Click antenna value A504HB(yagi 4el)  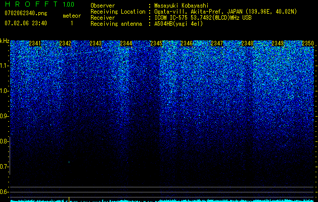click(x=178, y=24)
